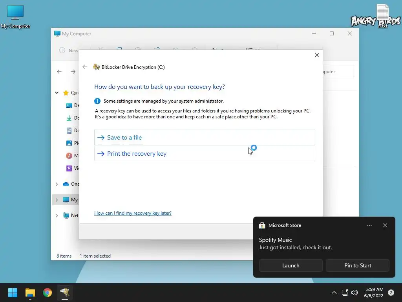This screenshot has height=302, width=402.
Task: Open the Windows Start menu
Action: click(13, 293)
